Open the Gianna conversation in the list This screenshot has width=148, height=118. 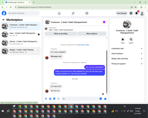[x=21, y=43]
